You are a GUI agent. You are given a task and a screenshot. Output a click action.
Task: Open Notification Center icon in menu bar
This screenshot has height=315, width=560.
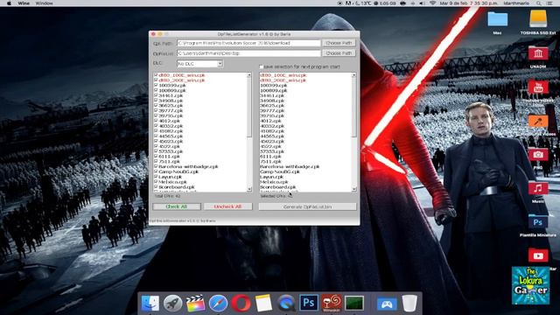(549, 3)
